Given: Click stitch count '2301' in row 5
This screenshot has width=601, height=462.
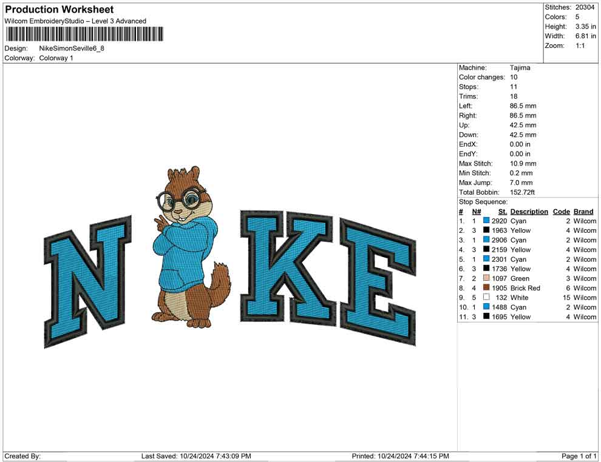Looking at the screenshot, I should click(x=500, y=259).
